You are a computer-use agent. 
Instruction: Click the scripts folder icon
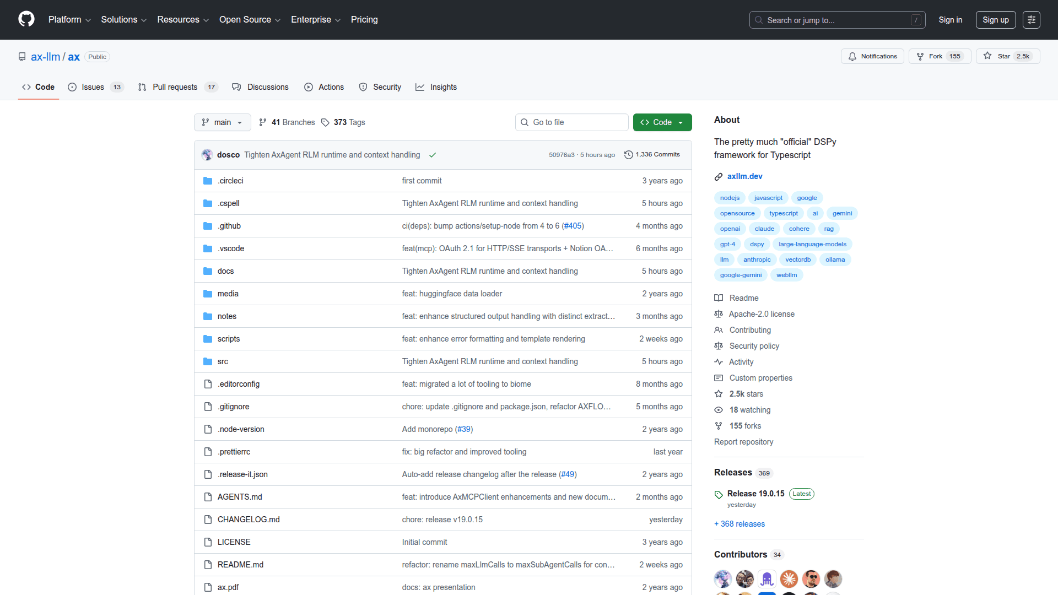[208, 339]
